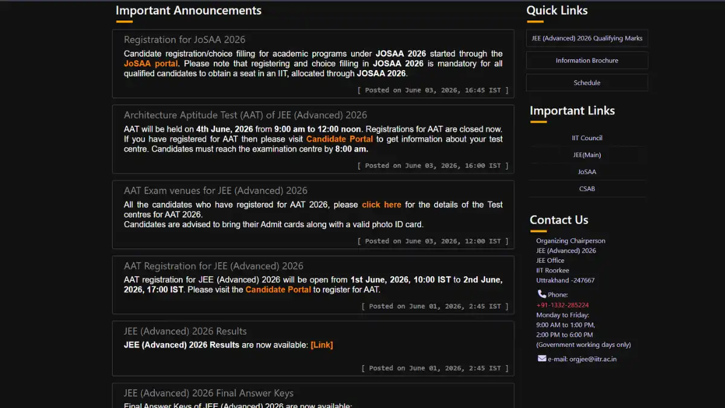
Task: Click the 'Important Links' heading
Action: pos(572,111)
